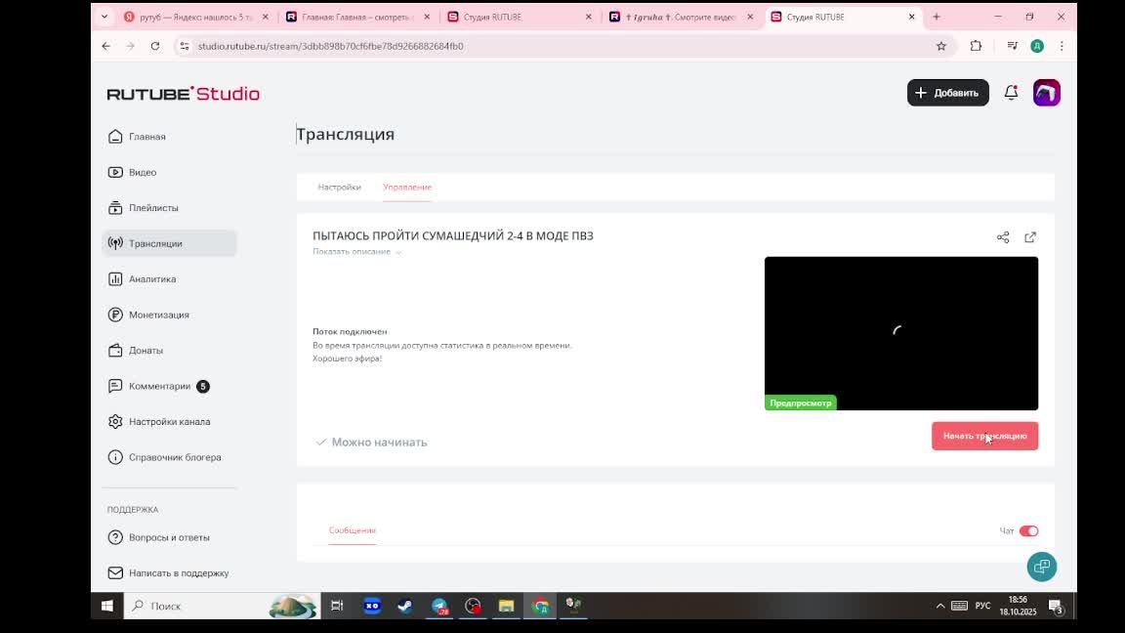The width and height of the screenshot is (1125, 633).
Task: Click the Windows search box
Action: [x=221, y=606]
